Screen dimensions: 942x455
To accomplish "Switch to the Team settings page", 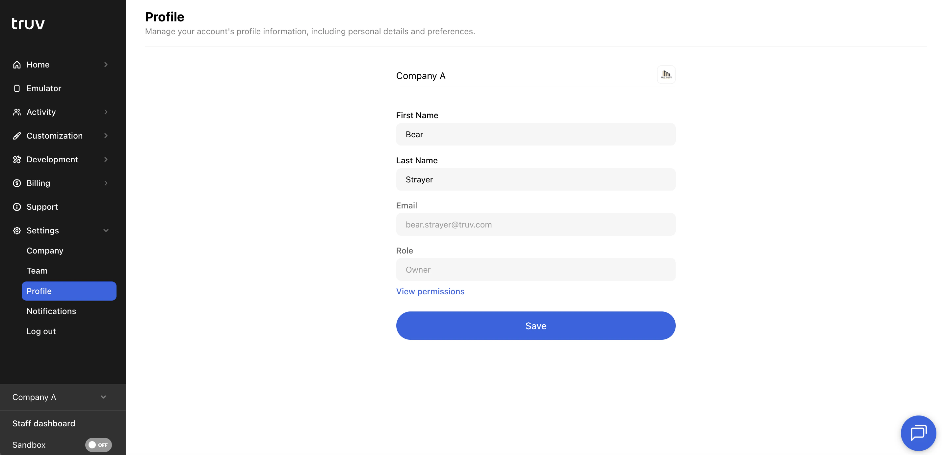I will (x=37, y=271).
